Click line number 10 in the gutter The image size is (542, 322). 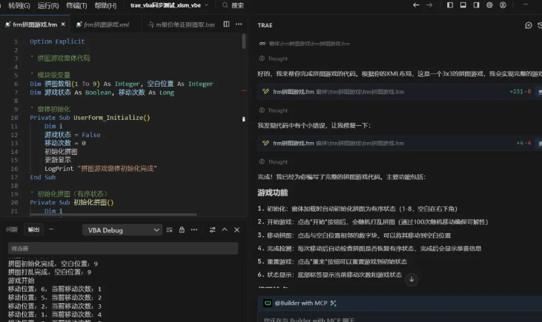click(14, 118)
